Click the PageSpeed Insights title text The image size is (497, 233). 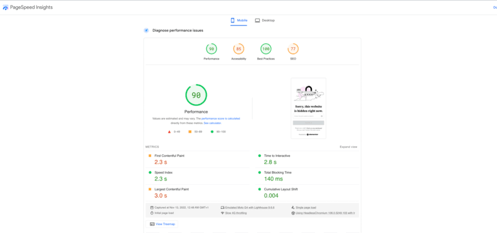(x=32, y=7)
